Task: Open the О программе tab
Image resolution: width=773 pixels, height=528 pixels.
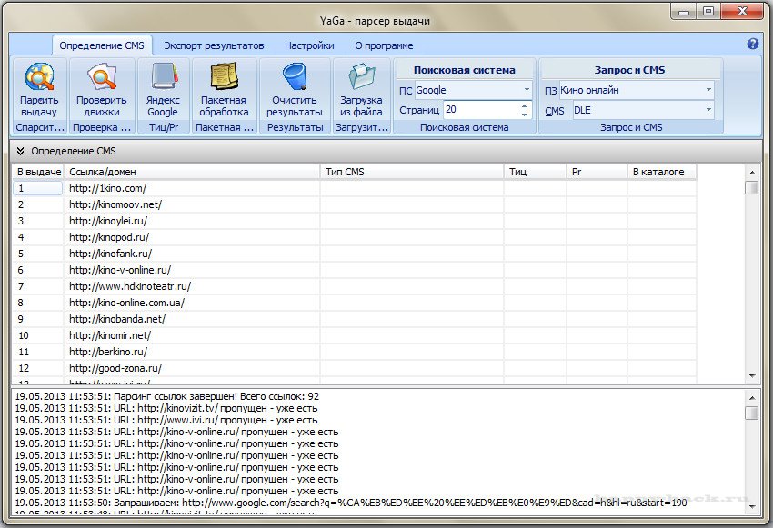Action: coord(384,45)
